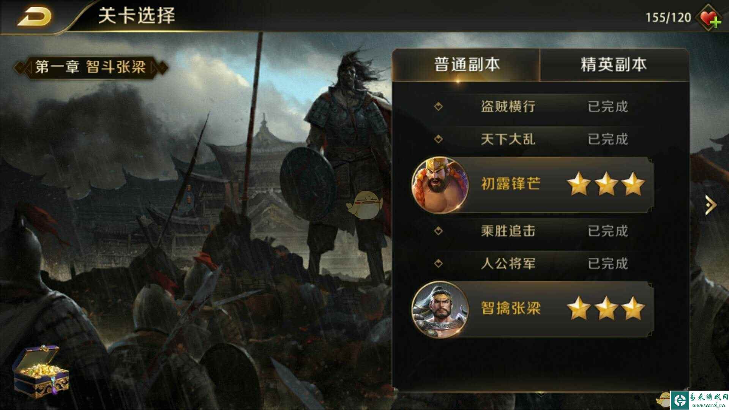This screenshot has width=729, height=410.
Task: Click the 已完成 status of 人公将军
Action: [x=608, y=263]
